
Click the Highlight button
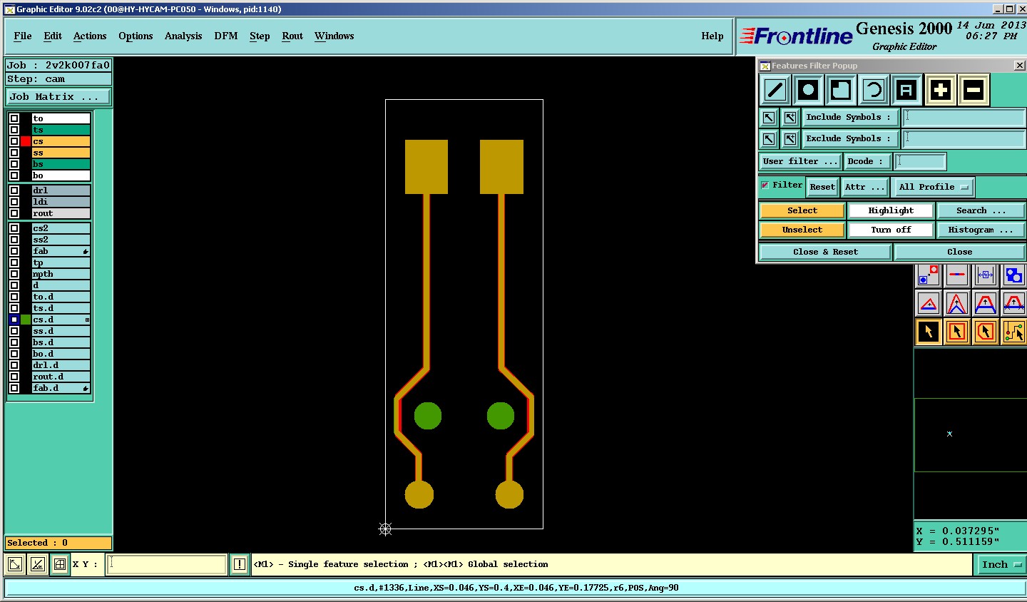pyautogui.click(x=891, y=210)
